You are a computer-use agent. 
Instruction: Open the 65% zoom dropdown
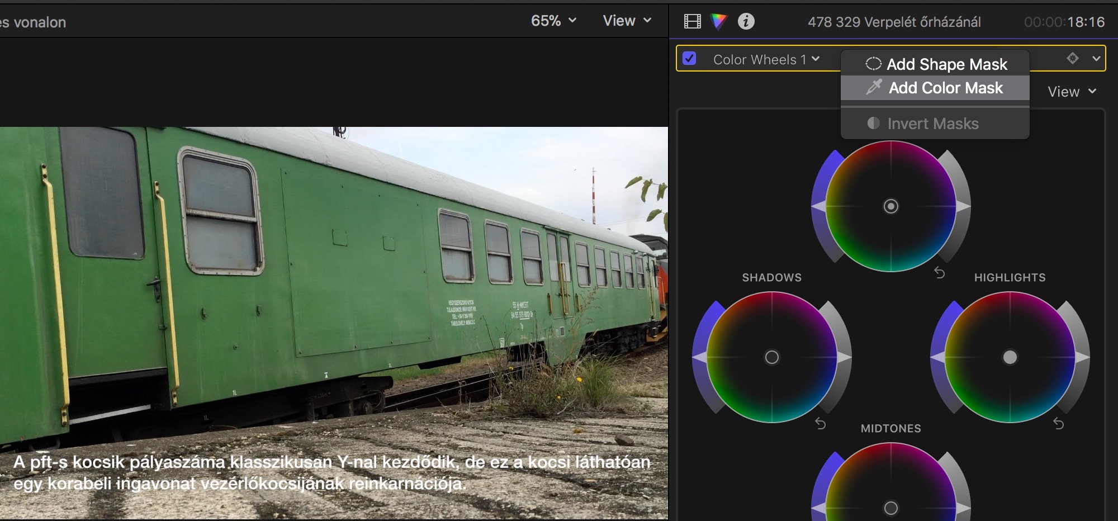pos(553,21)
